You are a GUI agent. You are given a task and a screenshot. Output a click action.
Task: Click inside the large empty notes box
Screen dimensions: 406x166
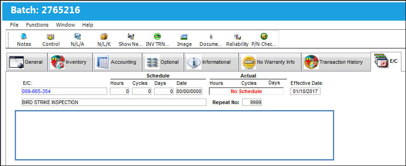pos(174,135)
